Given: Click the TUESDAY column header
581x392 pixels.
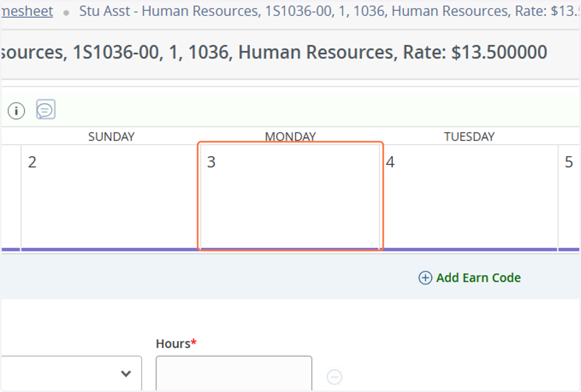Looking at the screenshot, I should point(470,137).
